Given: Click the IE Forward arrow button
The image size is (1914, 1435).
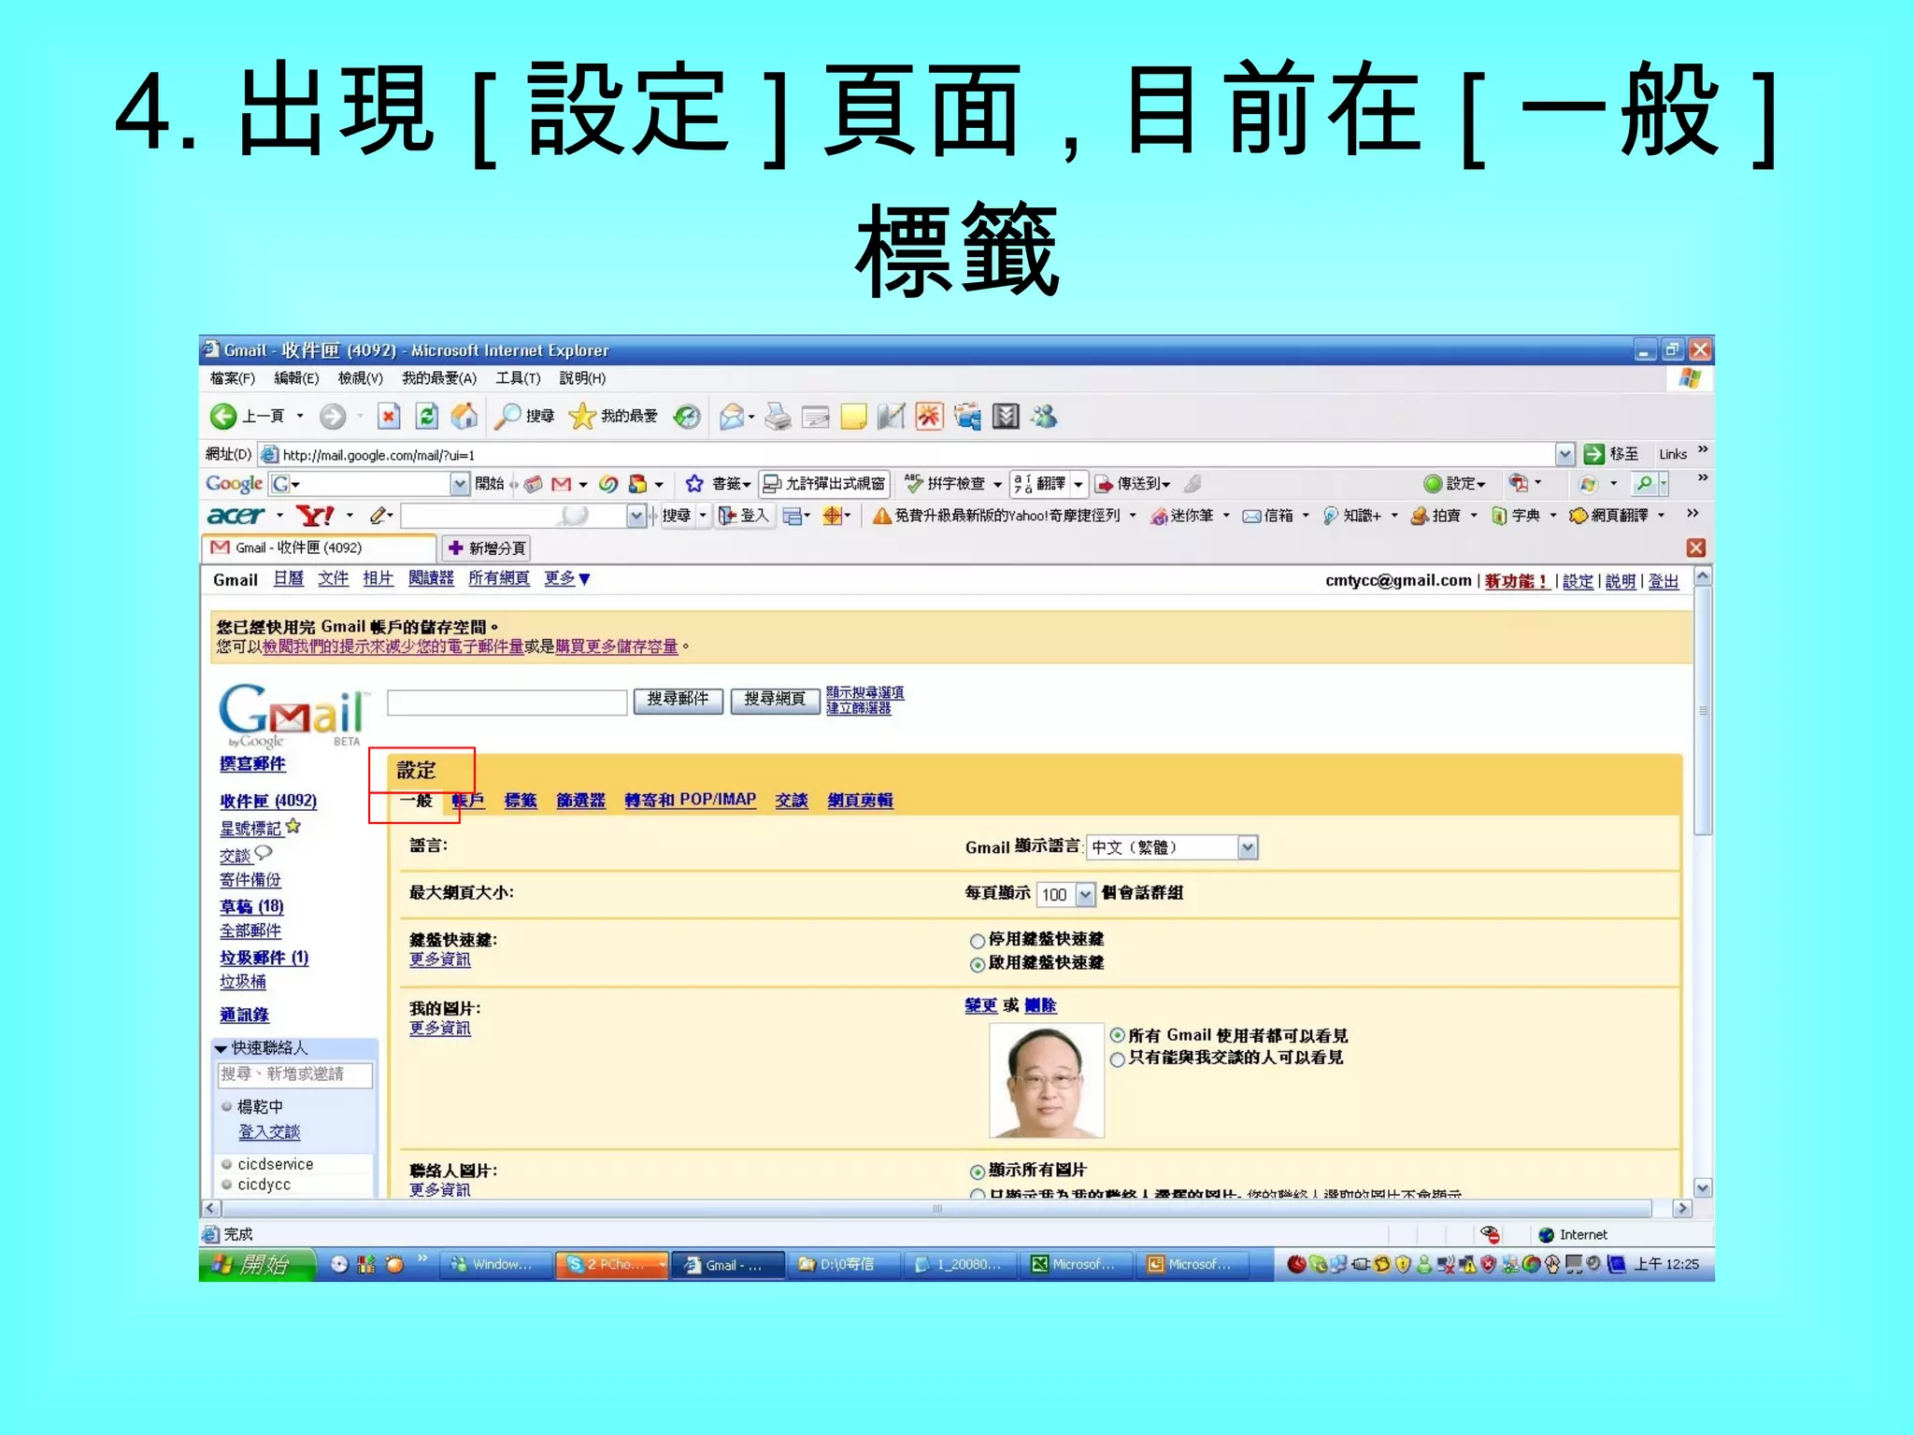Looking at the screenshot, I should pos(333,417).
